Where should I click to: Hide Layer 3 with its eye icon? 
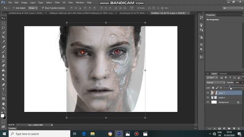click(x=208, y=93)
